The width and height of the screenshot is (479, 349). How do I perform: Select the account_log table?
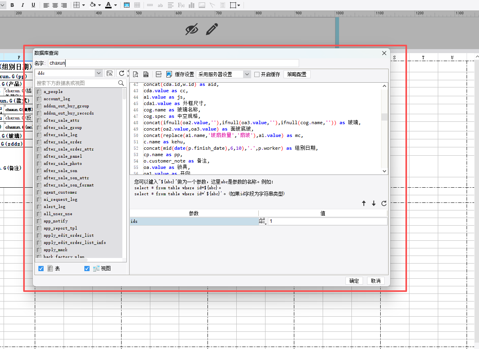tap(57, 99)
